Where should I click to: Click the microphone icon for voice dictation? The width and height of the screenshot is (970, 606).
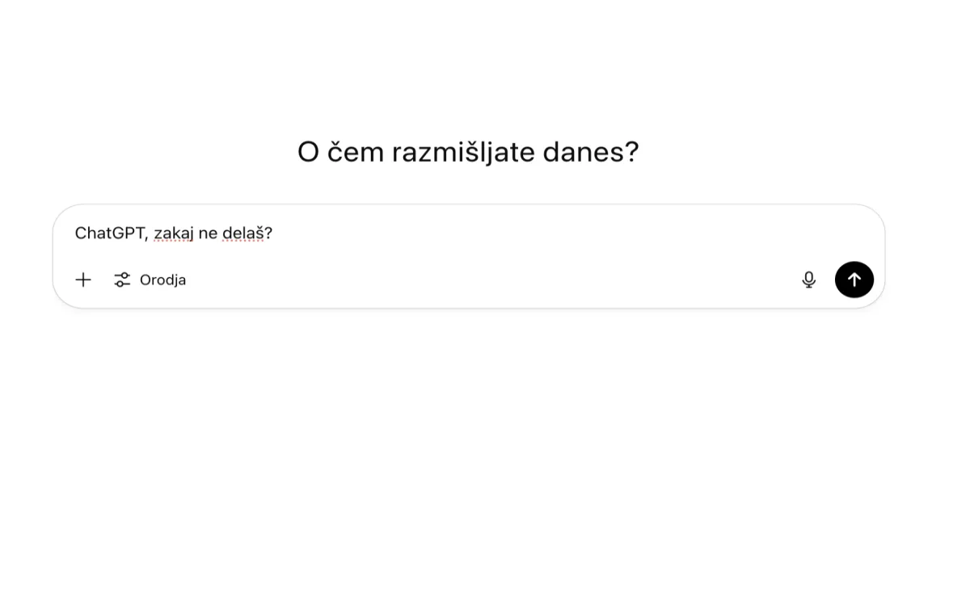pyautogui.click(x=809, y=280)
